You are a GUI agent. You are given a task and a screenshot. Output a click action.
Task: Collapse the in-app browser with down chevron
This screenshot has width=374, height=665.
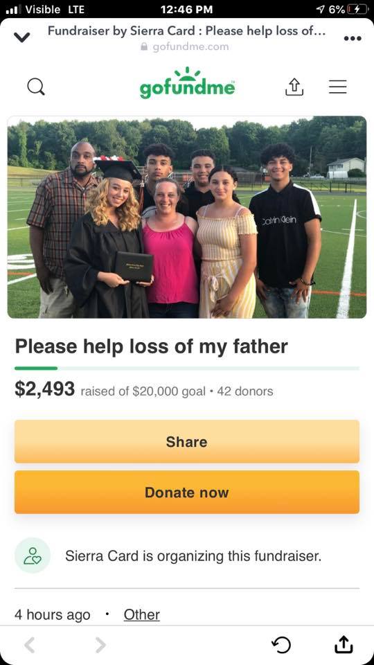pyautogui.click(x=21, y=37)
